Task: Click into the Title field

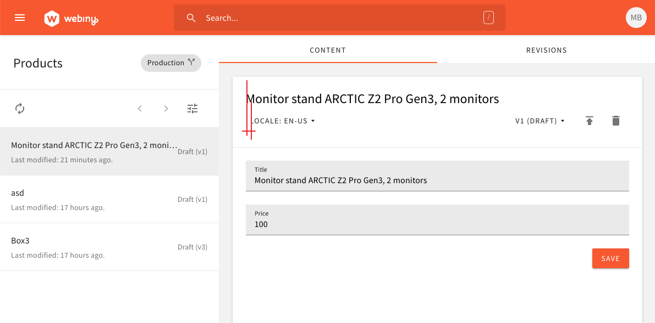Action: [x=437, y=176]
